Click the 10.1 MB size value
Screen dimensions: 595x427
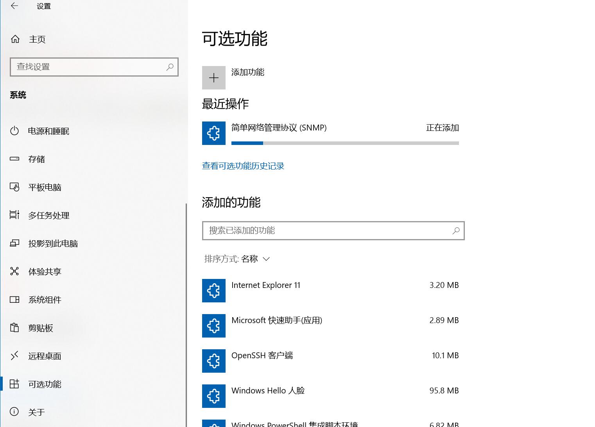445,356
